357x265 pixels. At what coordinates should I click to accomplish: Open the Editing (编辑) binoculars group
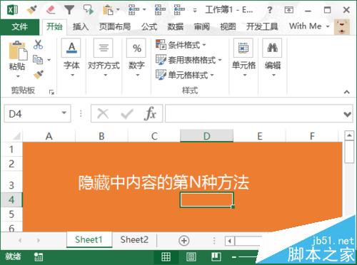tap(273, 58)
